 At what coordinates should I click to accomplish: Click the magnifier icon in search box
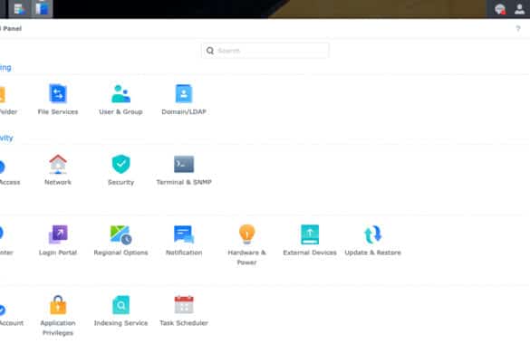coord(210,51)
